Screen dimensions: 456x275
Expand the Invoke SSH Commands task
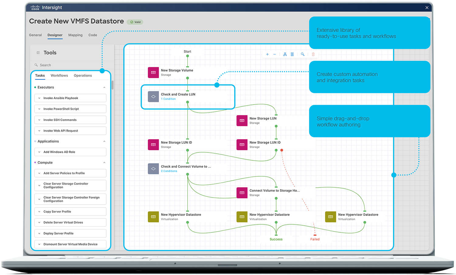[39, 120]
